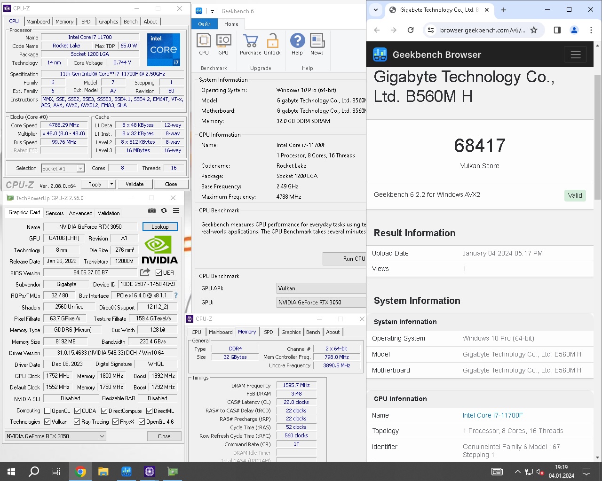Click the Chrome icon in the taskbar

[x=80, y=472]
